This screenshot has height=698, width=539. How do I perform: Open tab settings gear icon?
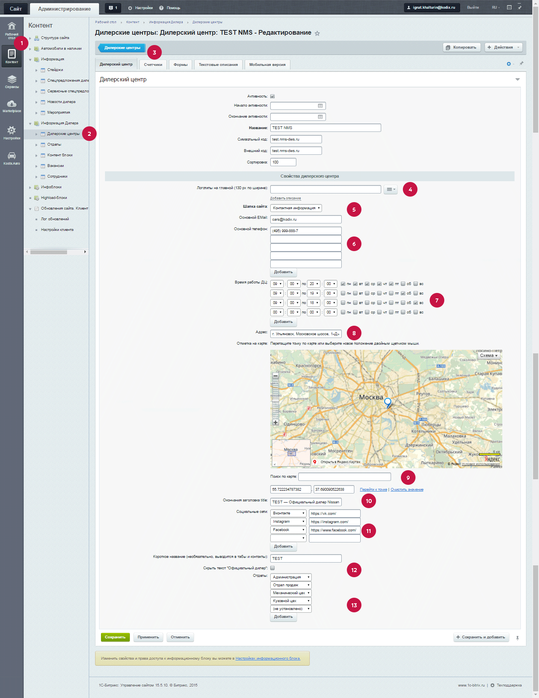[x=509, y=64]
